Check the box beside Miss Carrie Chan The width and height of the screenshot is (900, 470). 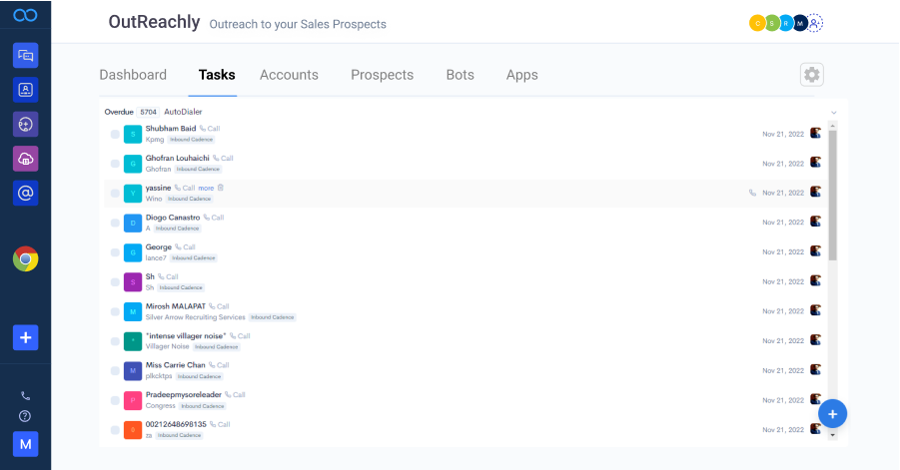pyautogui.click(x=115, y=371)
